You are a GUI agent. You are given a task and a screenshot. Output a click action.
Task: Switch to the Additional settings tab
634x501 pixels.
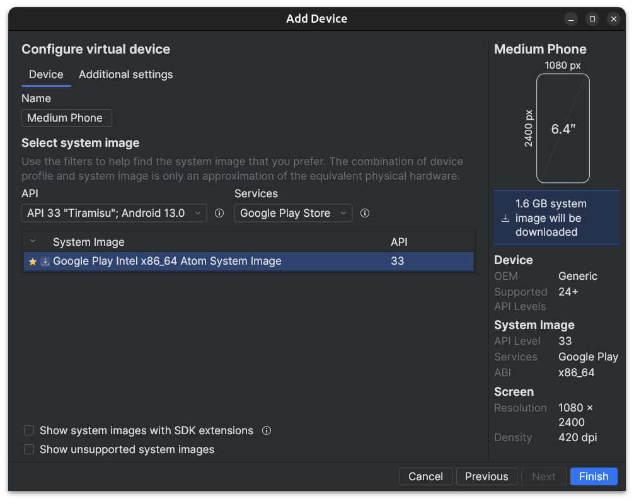(125, 74)
